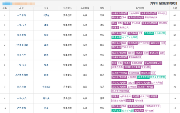This screenshot has width=180, height=113.
Task: Select the 缸内有异物 tag
Action: pyautogui.click(x=157, y=83)
